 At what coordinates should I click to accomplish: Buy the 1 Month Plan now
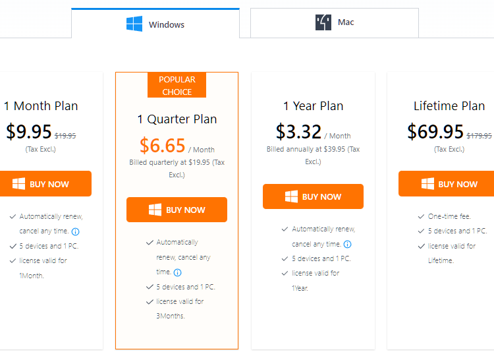45,183
